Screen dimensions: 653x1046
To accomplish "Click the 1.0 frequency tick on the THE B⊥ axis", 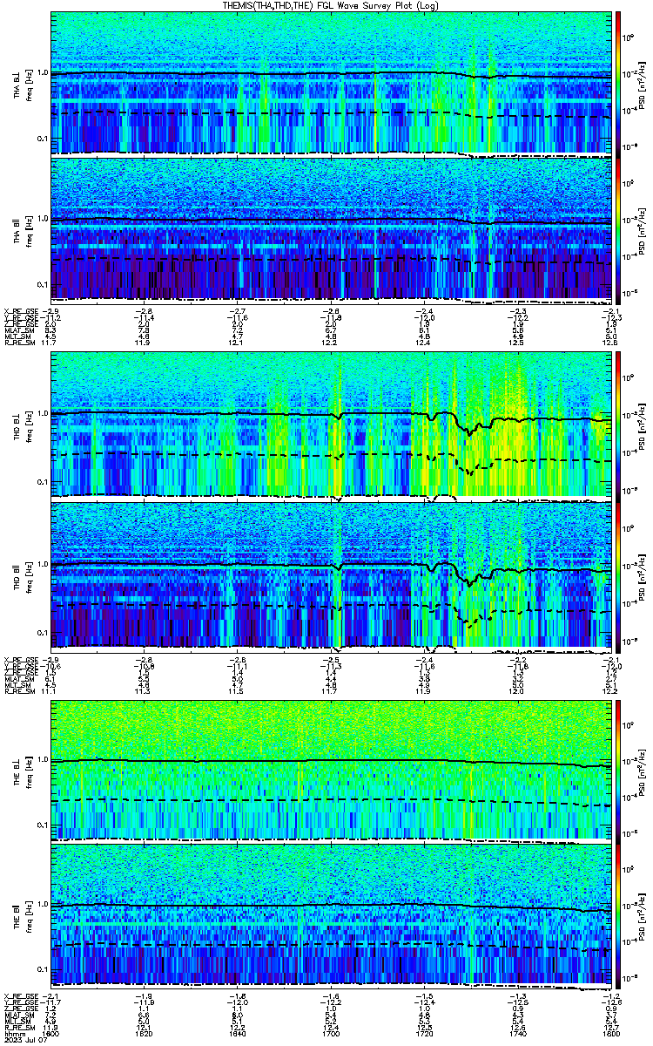I will pyautogui.click(x=43, y=761).
